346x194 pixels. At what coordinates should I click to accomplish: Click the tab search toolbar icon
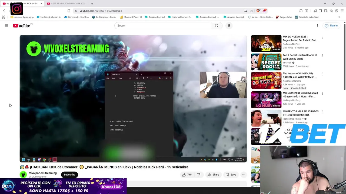[x=306, y=11]
